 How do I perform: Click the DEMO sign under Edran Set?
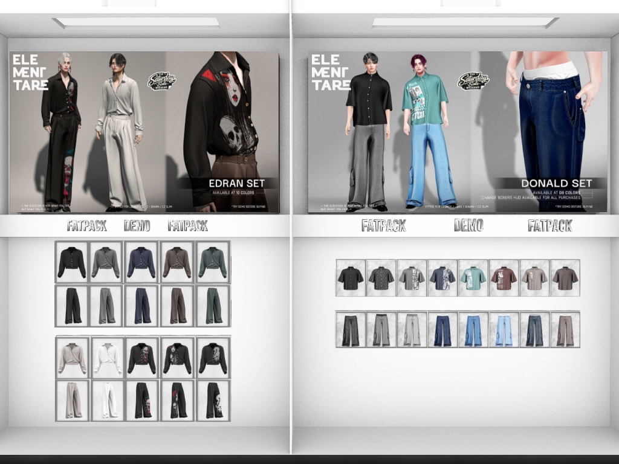click(x=137, y=226)
